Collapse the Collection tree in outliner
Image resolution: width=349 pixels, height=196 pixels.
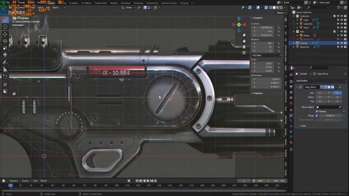(x=293, y=16)
